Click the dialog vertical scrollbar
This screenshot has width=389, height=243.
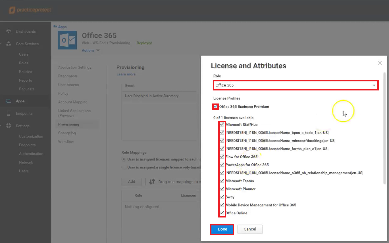pos(385,128)
